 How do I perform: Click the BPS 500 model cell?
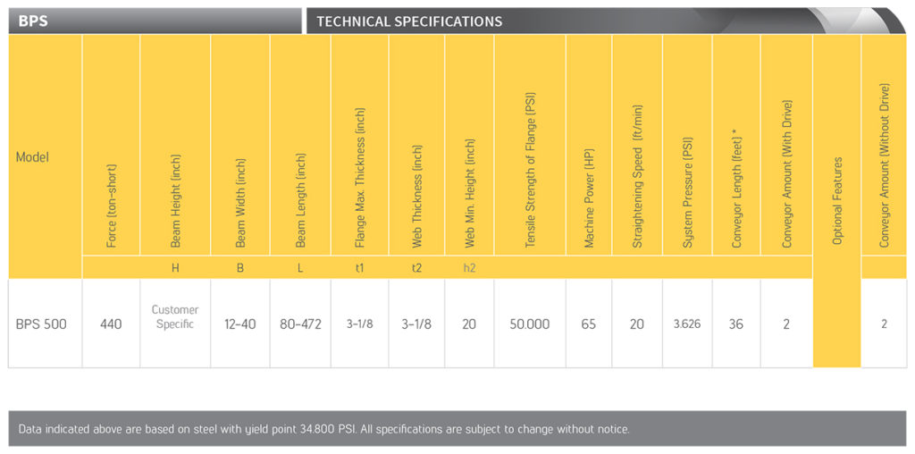41,324
